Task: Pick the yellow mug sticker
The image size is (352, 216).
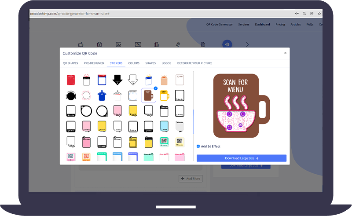Action: pos(164,95)
